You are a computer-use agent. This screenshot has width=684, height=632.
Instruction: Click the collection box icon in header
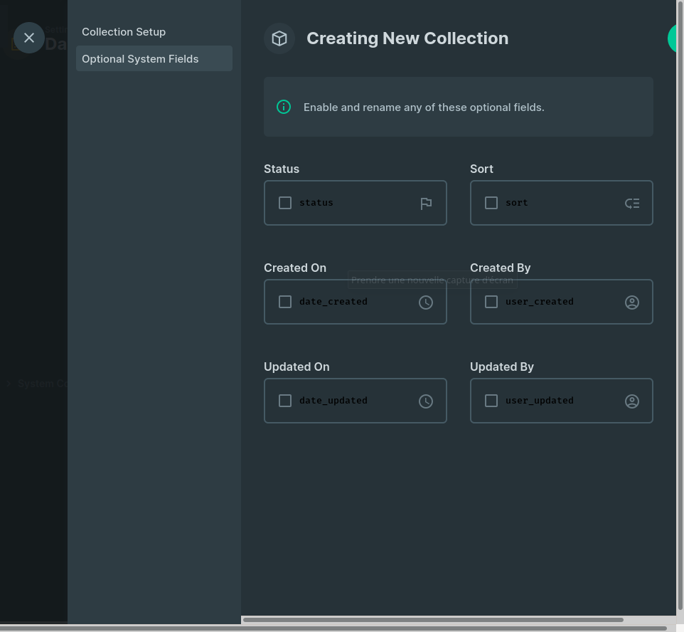pyautogui.click(x=279, y=38)
